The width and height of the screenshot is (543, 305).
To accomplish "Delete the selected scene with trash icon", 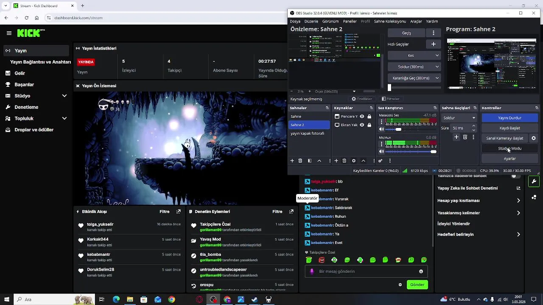I will point(300,161).
